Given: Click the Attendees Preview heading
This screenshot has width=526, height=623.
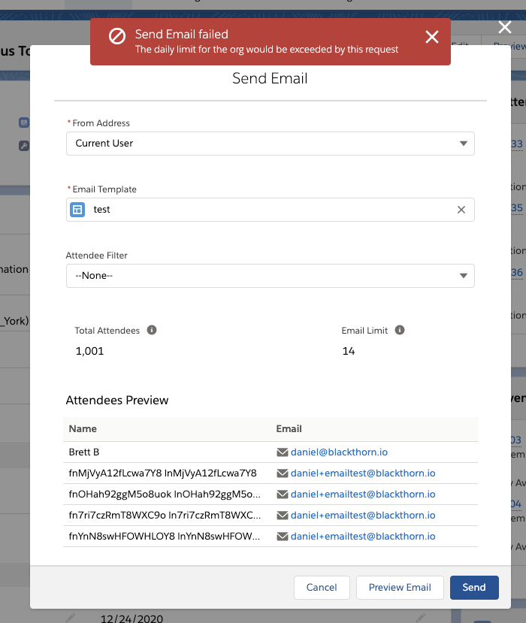Looking at the screenshot, I should [116, 400].
